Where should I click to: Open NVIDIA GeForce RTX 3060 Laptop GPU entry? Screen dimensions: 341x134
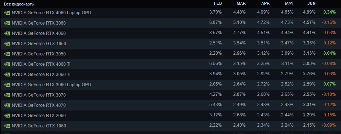tap(171, 85)
